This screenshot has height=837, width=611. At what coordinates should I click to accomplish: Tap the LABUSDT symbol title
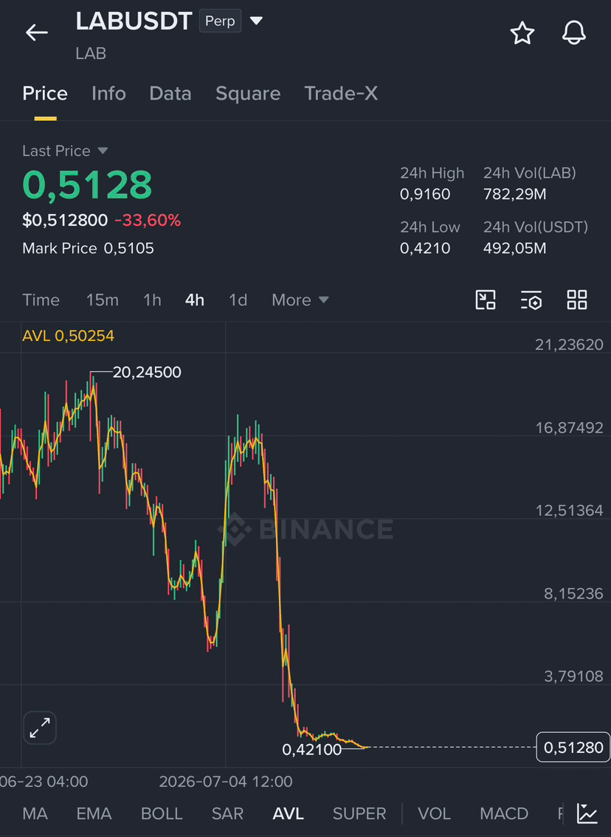point(134,21)
